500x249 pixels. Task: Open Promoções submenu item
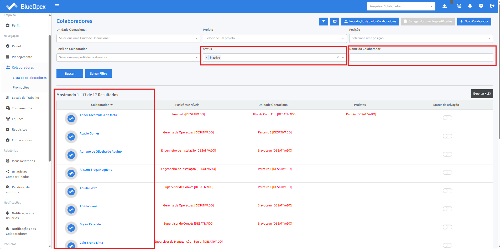(21, 87)
